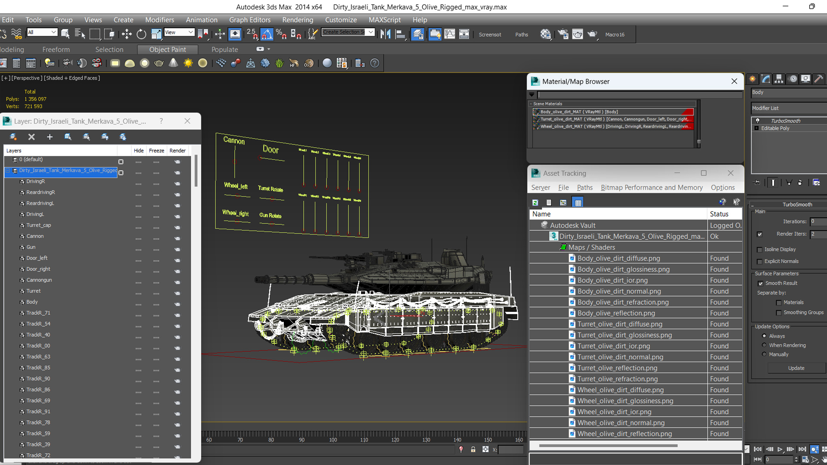Click the sun light icon
This screenshot has height=465, width=827.
tap(188, 63)
